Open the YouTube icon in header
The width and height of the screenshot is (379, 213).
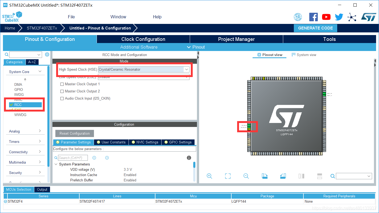[x=326, y=17]
